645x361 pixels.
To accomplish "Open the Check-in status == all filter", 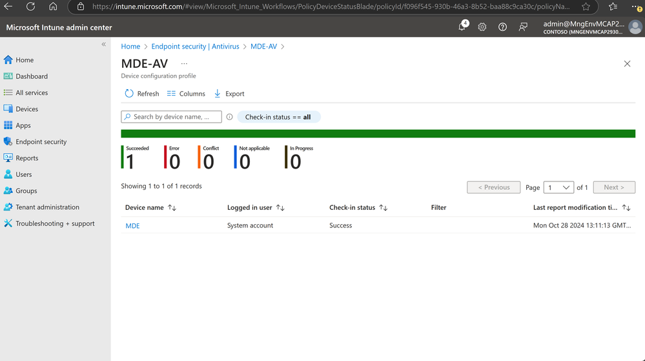I will click(278, 117).
